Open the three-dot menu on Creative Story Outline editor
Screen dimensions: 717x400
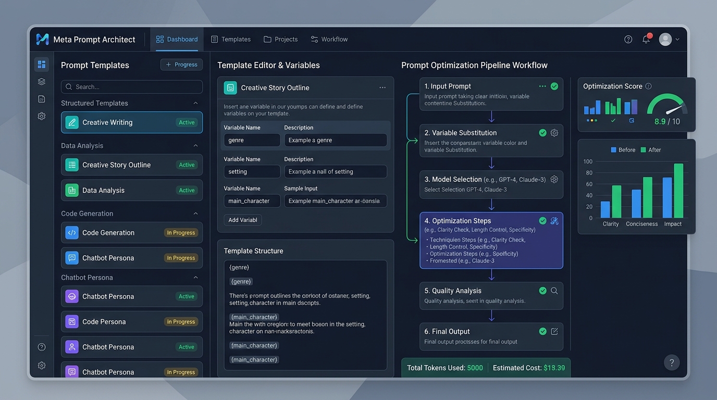382,88
